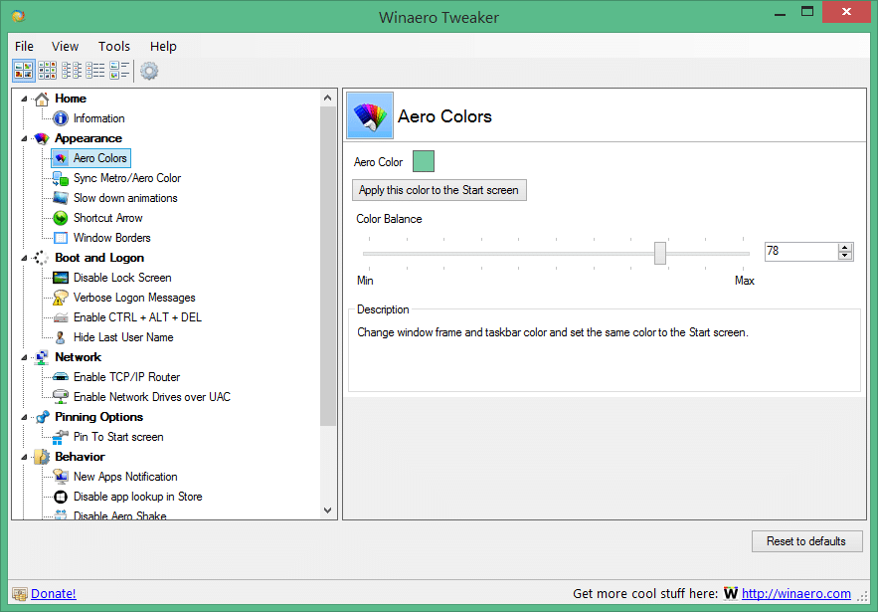Click the Sync Metro/Aero Color icon
The image size is (878, 612).
point(61,178)
